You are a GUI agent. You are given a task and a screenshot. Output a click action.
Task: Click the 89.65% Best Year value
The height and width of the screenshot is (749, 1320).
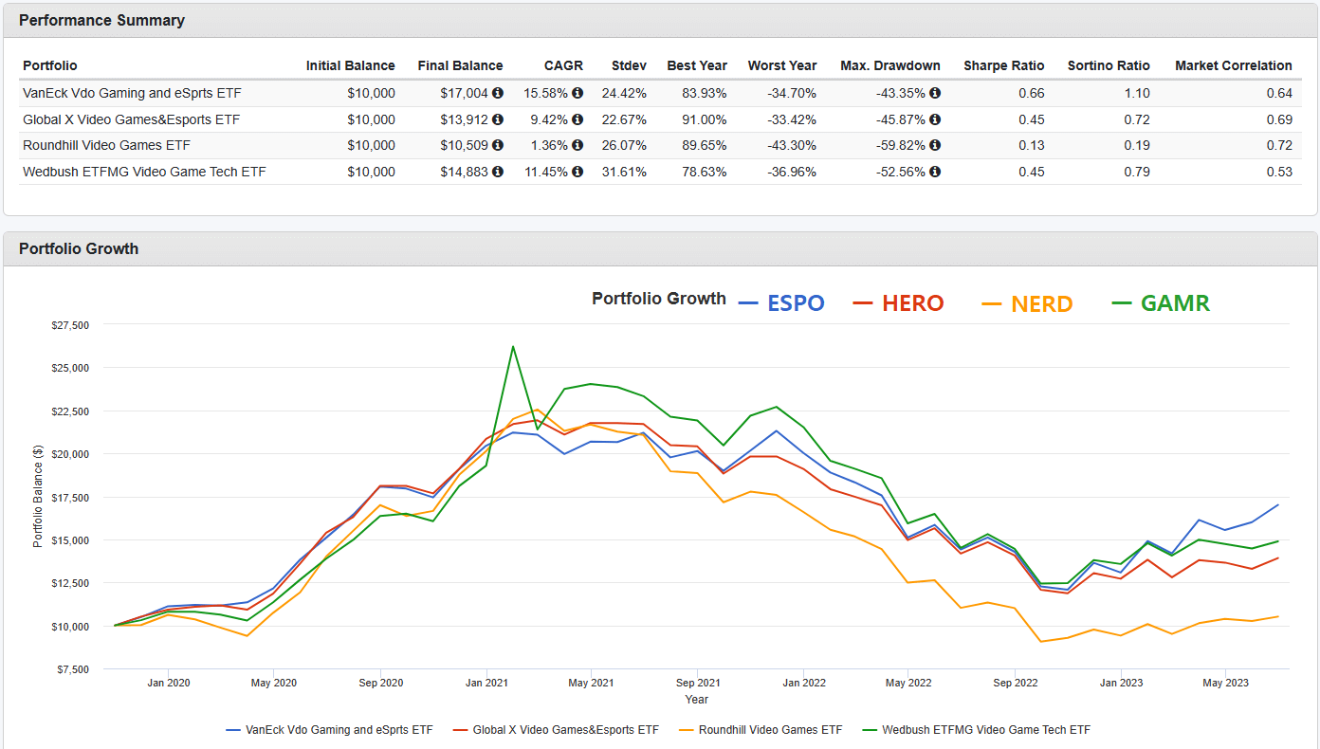706,145
